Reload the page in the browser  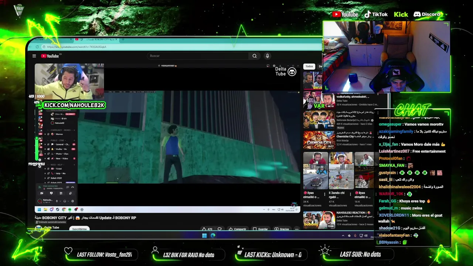37,47
